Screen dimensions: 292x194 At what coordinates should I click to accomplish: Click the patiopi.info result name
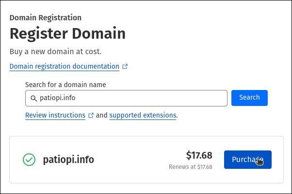(68, 160)
